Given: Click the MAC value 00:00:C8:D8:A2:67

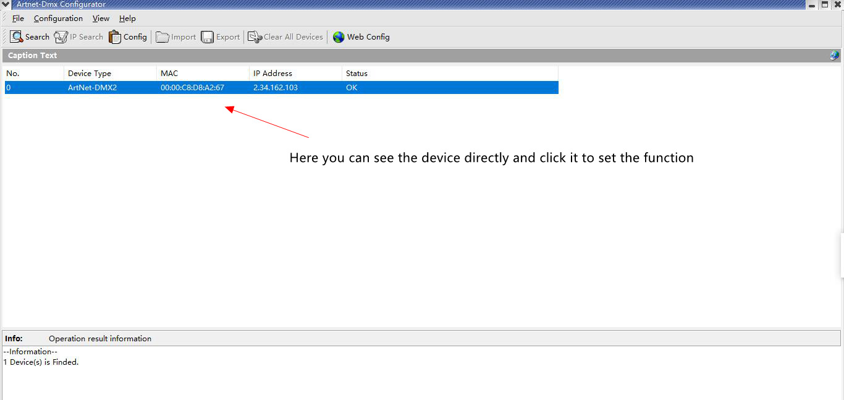Looking at the screenshot, I should tap(192, 88).
